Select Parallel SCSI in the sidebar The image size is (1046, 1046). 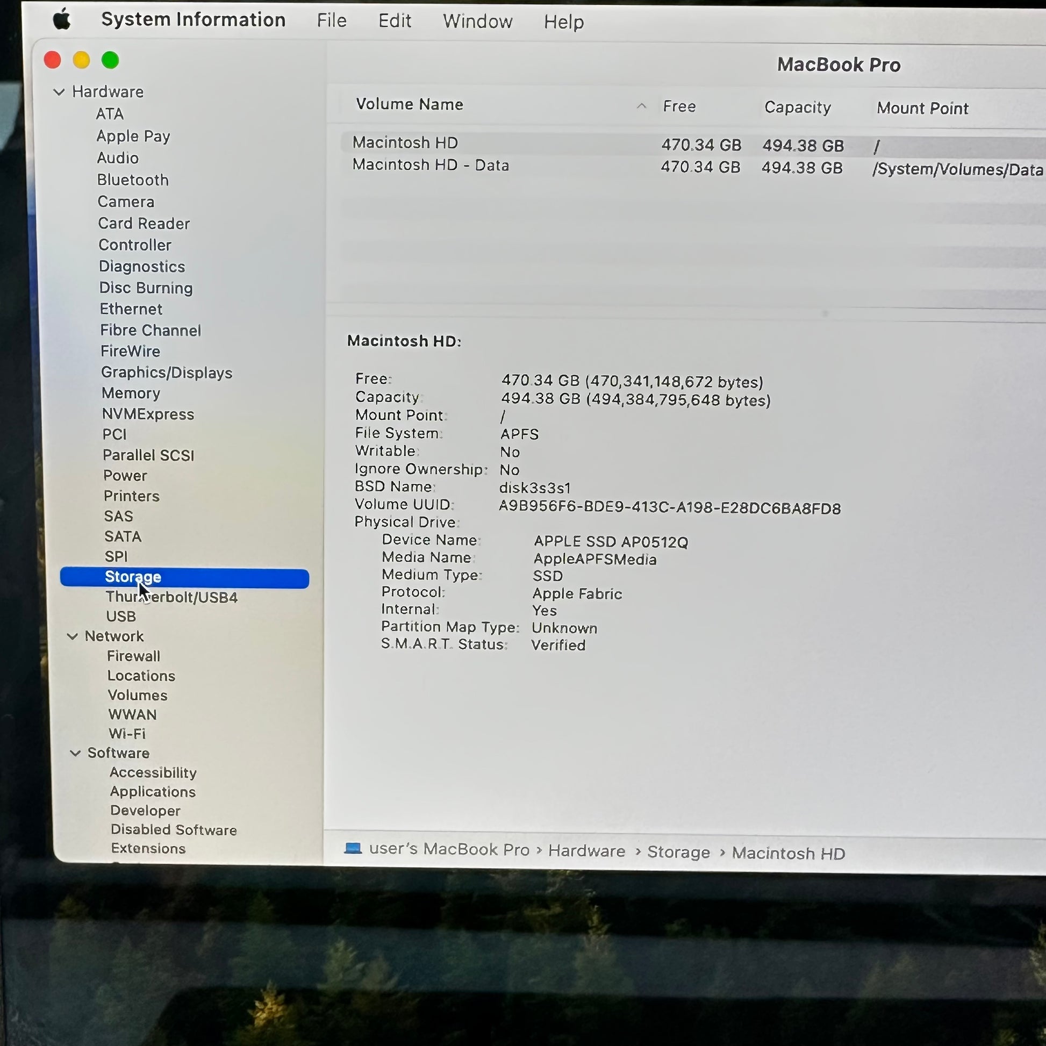point(148,455)
